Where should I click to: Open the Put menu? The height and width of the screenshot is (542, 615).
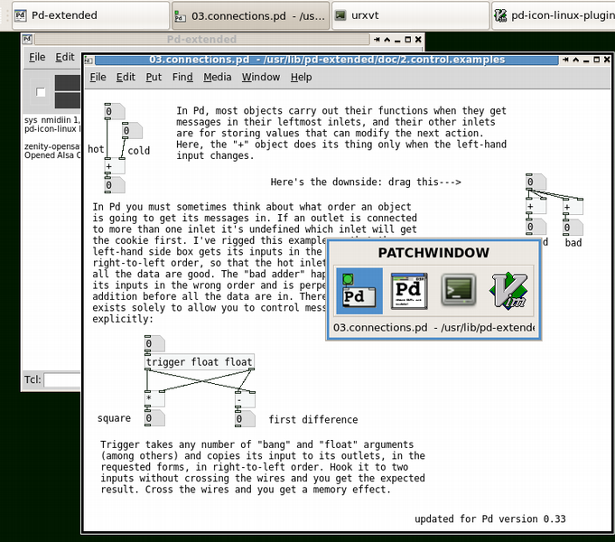(154, 77)
